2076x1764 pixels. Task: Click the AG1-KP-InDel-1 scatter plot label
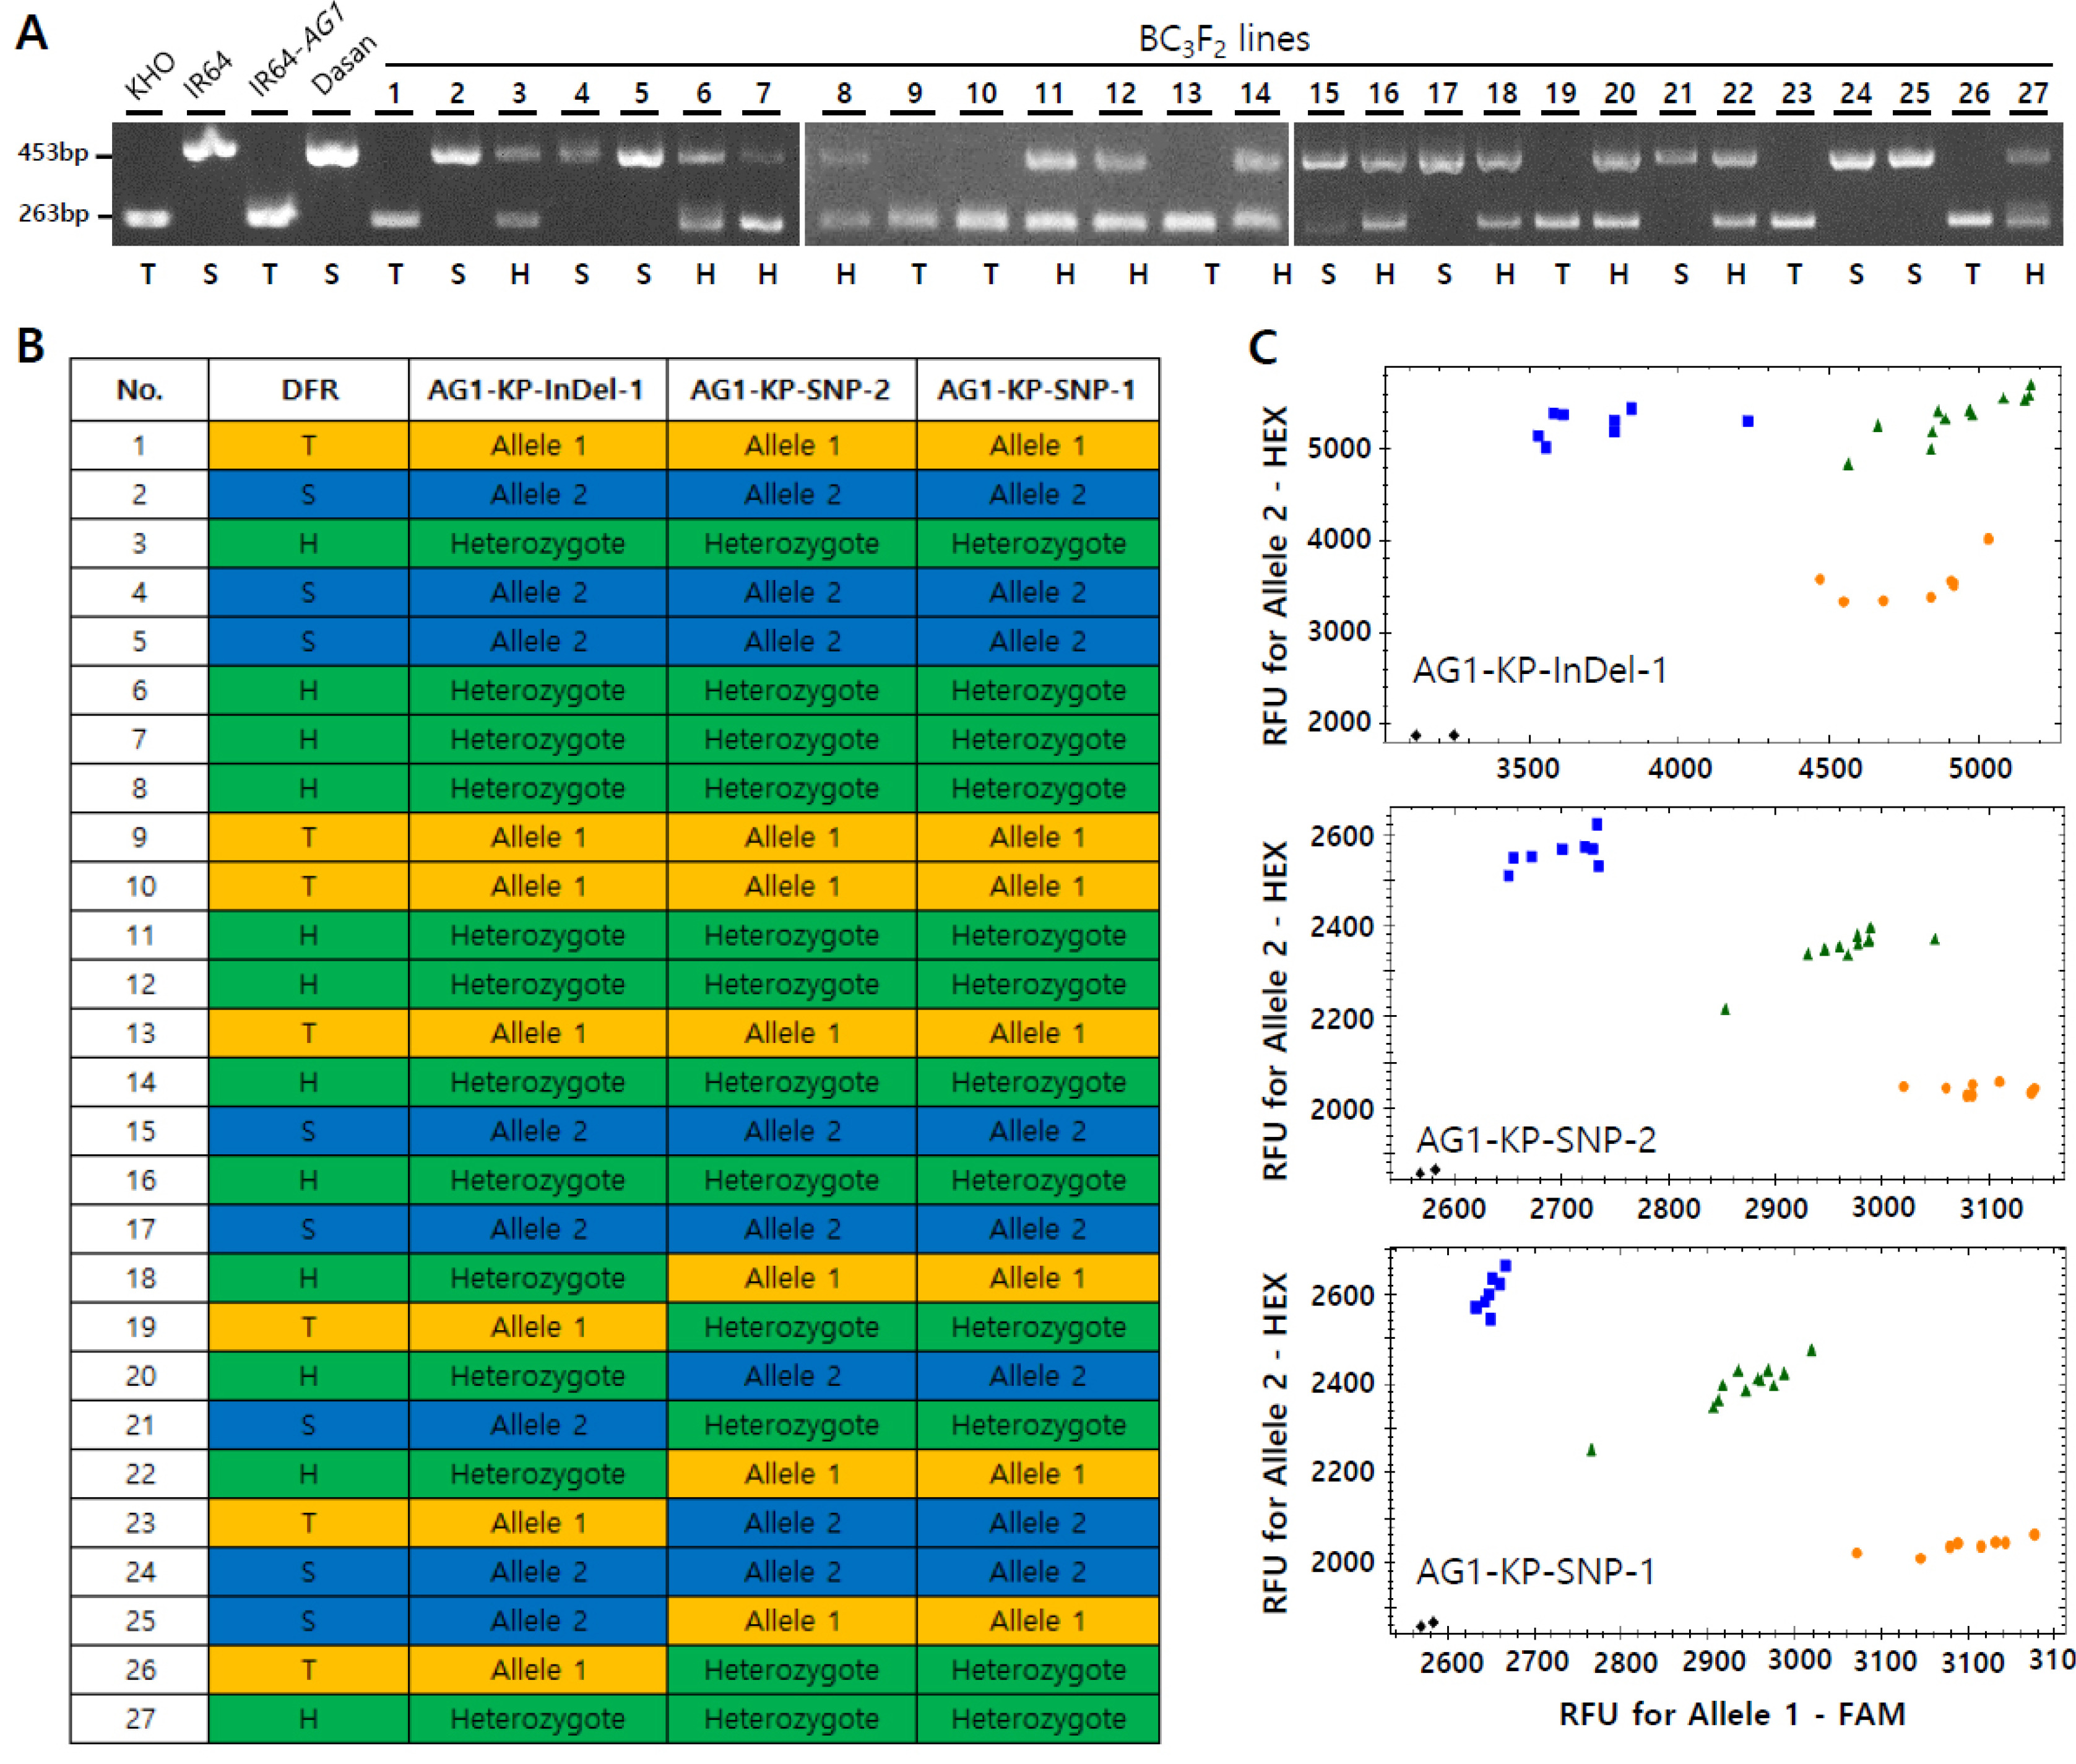pyautogui.click(x=1540, y=670)
